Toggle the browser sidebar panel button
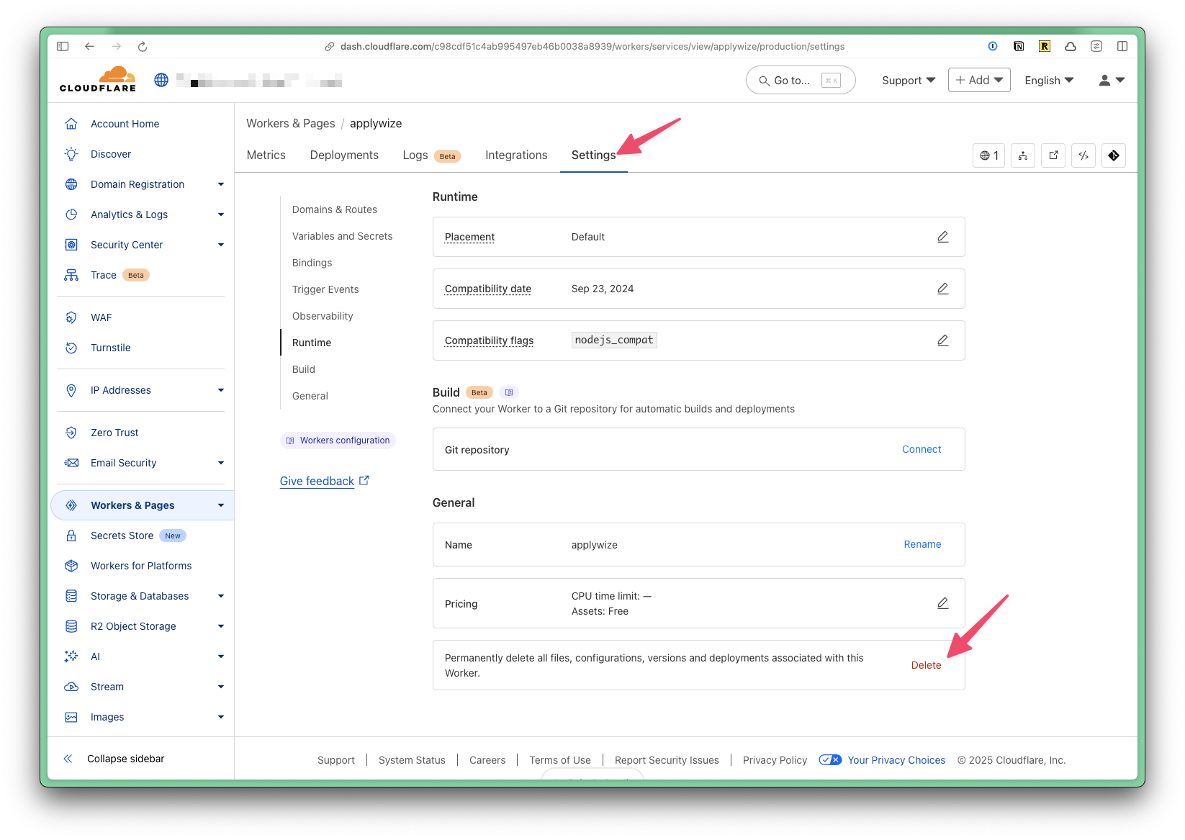Screen dimensions: 1185x840 (63, 47)
